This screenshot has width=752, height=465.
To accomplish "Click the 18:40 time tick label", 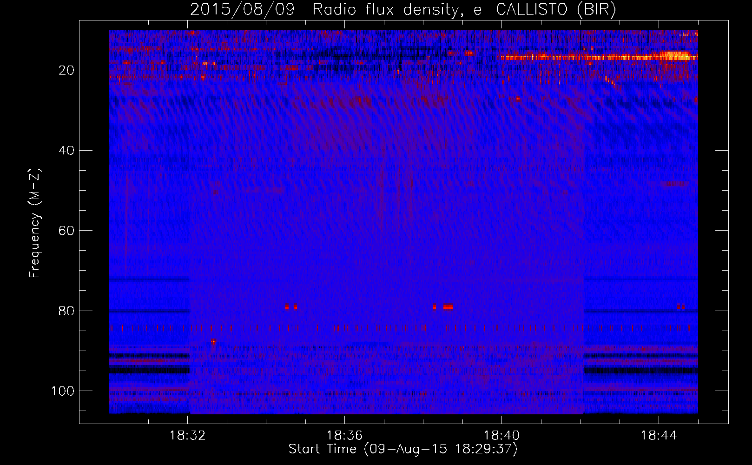I will [501, 436].
